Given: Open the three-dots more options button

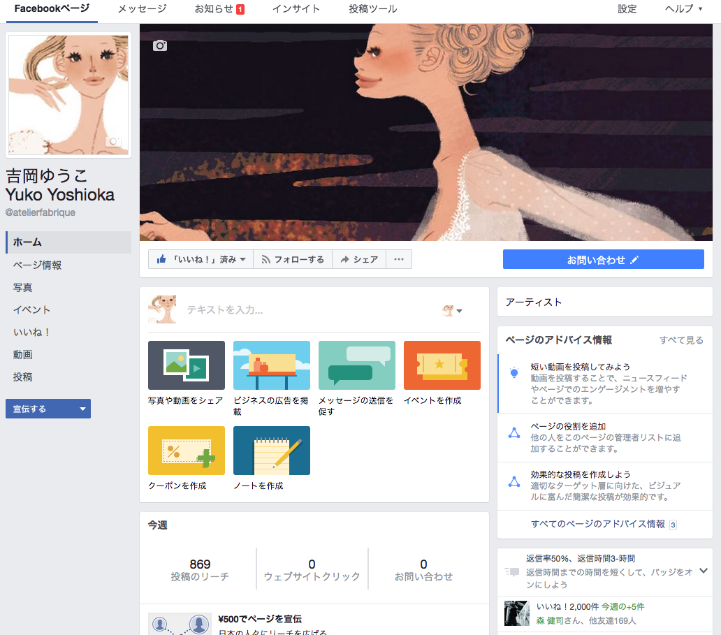Looking at the screenshot, I should (399, 259).
